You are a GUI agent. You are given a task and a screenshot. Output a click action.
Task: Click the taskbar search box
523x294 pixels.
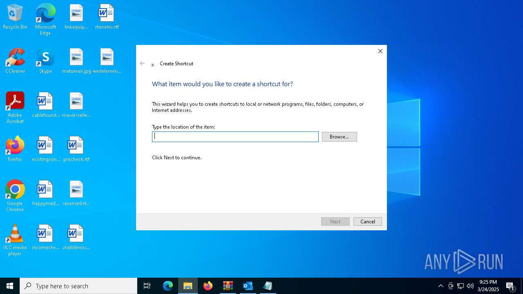click(x=78, y=286)
